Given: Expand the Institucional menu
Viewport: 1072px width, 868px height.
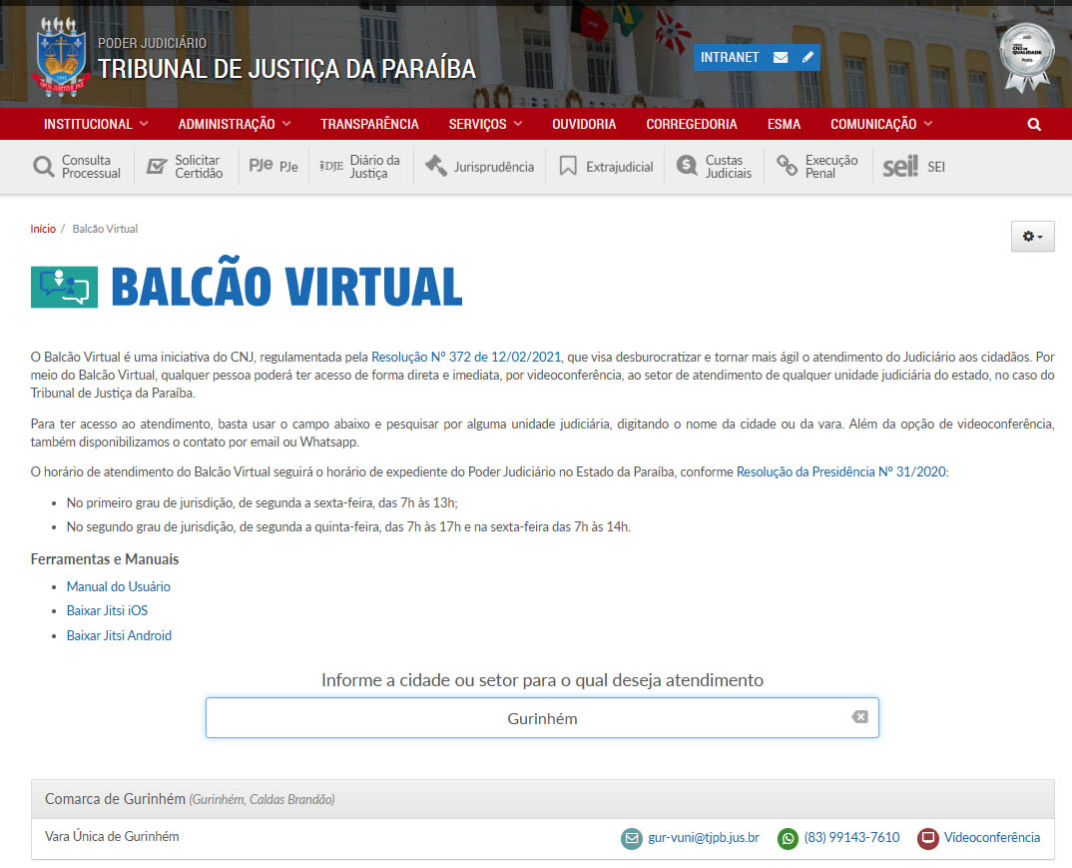Looking at the screenshot, I should click(96, 124).
